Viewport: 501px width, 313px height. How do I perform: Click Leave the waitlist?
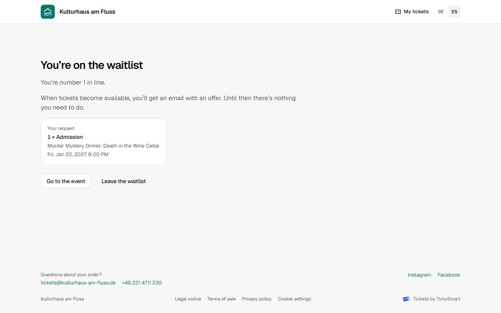124,181
